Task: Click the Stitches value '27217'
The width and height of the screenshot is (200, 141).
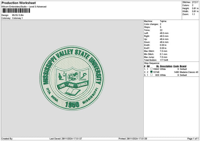Action: 195,2
